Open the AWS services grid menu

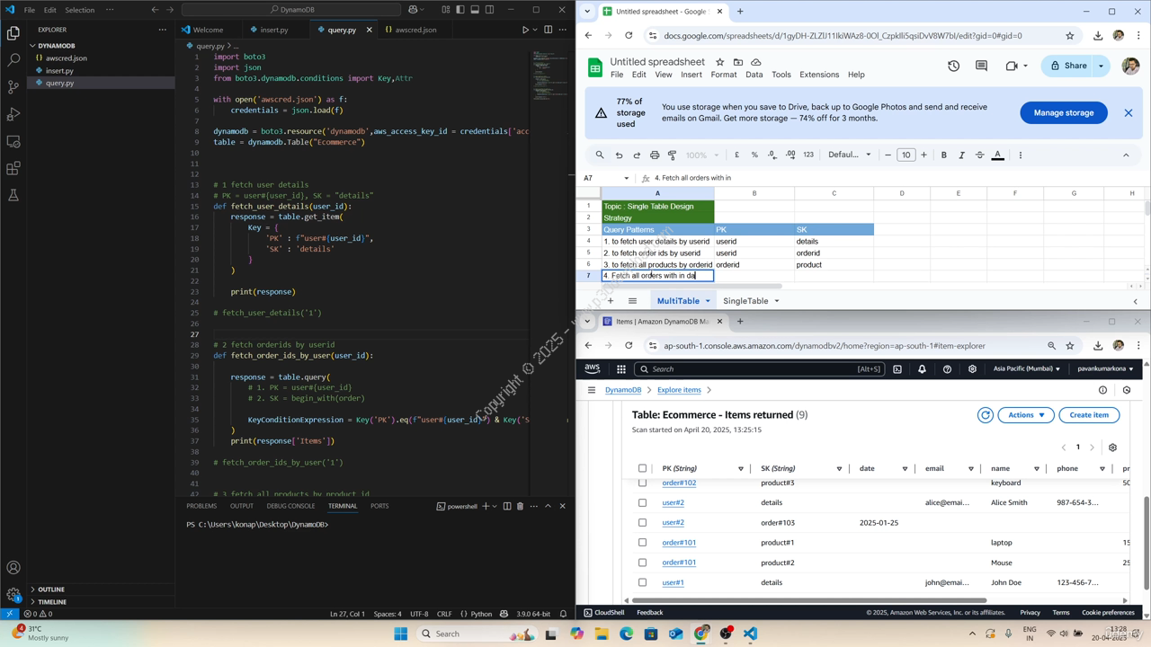coord(620,368)
